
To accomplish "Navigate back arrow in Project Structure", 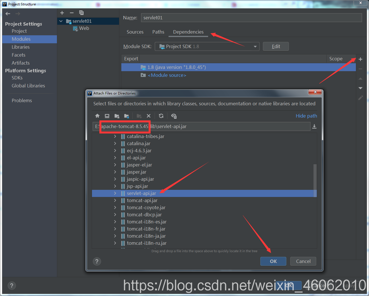I will 8,14.
